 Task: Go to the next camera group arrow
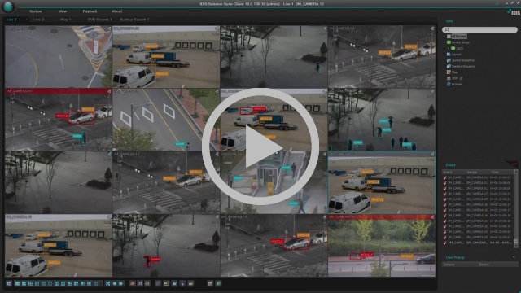click(121, 284)
